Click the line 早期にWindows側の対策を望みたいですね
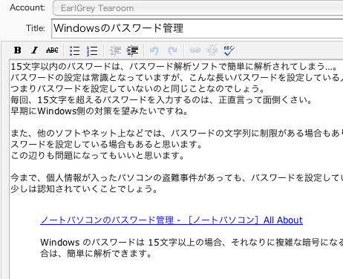The width and height of the screenshot is (343, 279). tap(99, 111)
